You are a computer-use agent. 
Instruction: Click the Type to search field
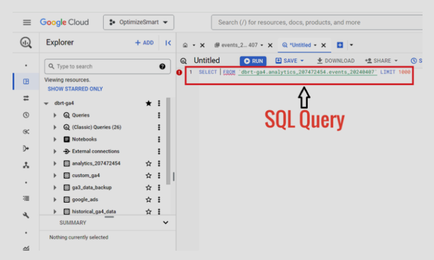(107, 66)
